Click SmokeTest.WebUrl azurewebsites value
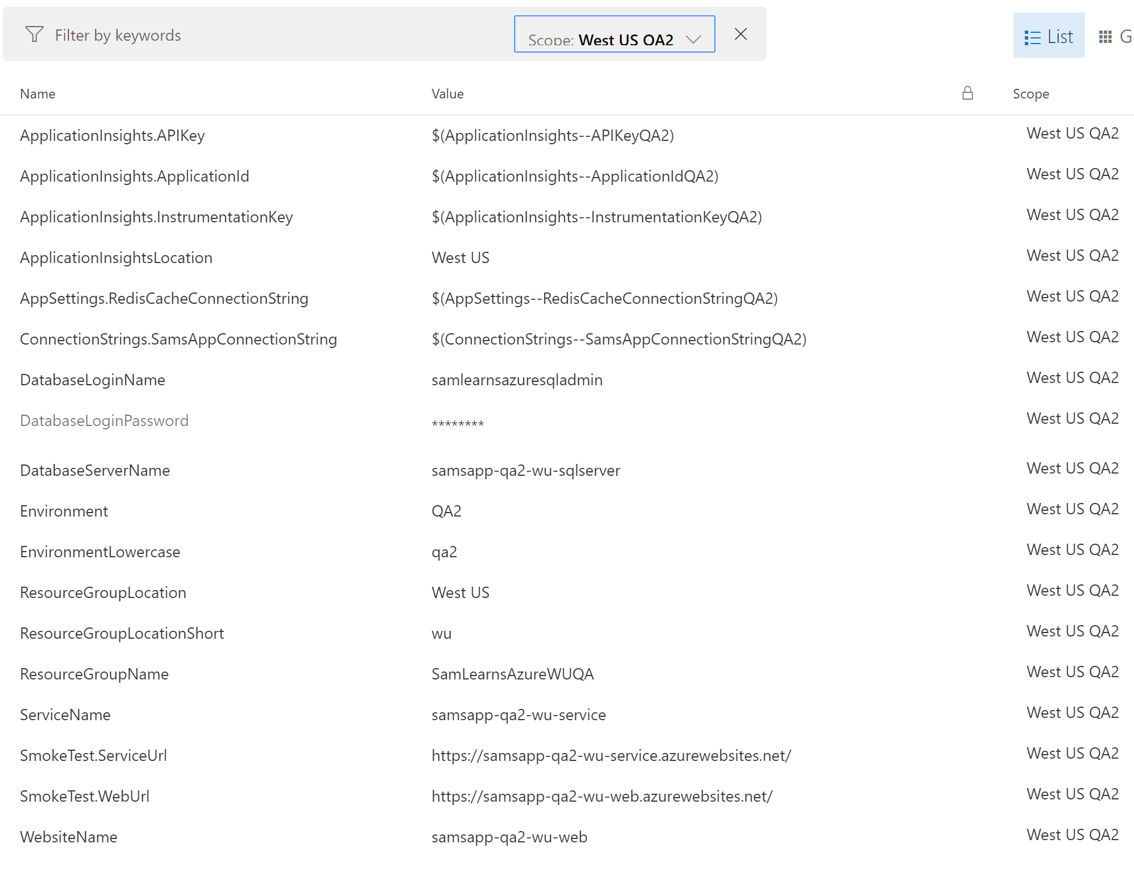 (x=602, y=796)
